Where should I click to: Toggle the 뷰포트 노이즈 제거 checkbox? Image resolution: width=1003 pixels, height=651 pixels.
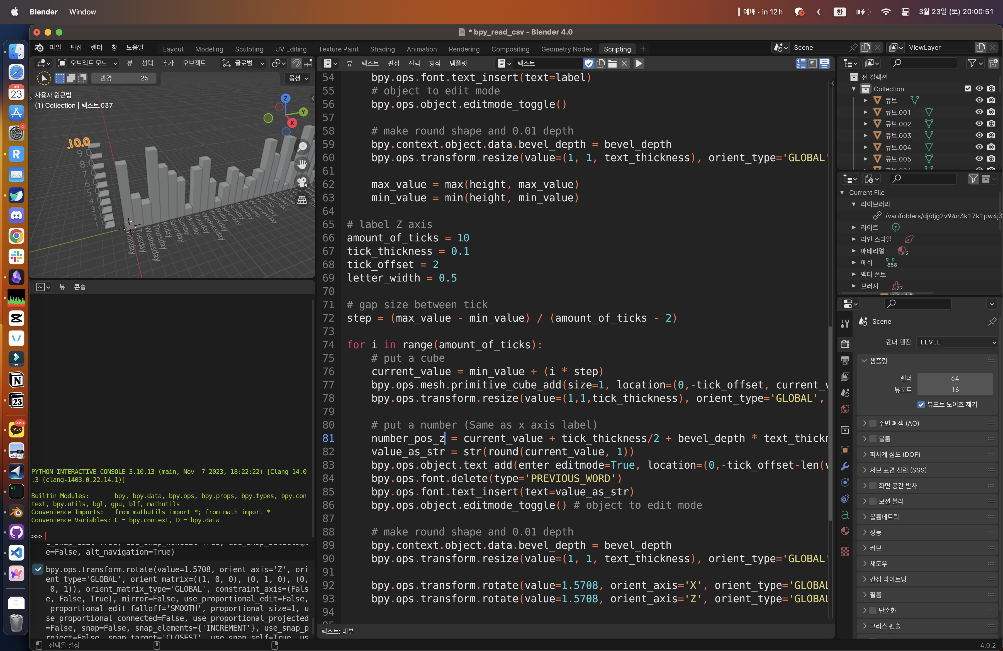(x=921, y=404)
